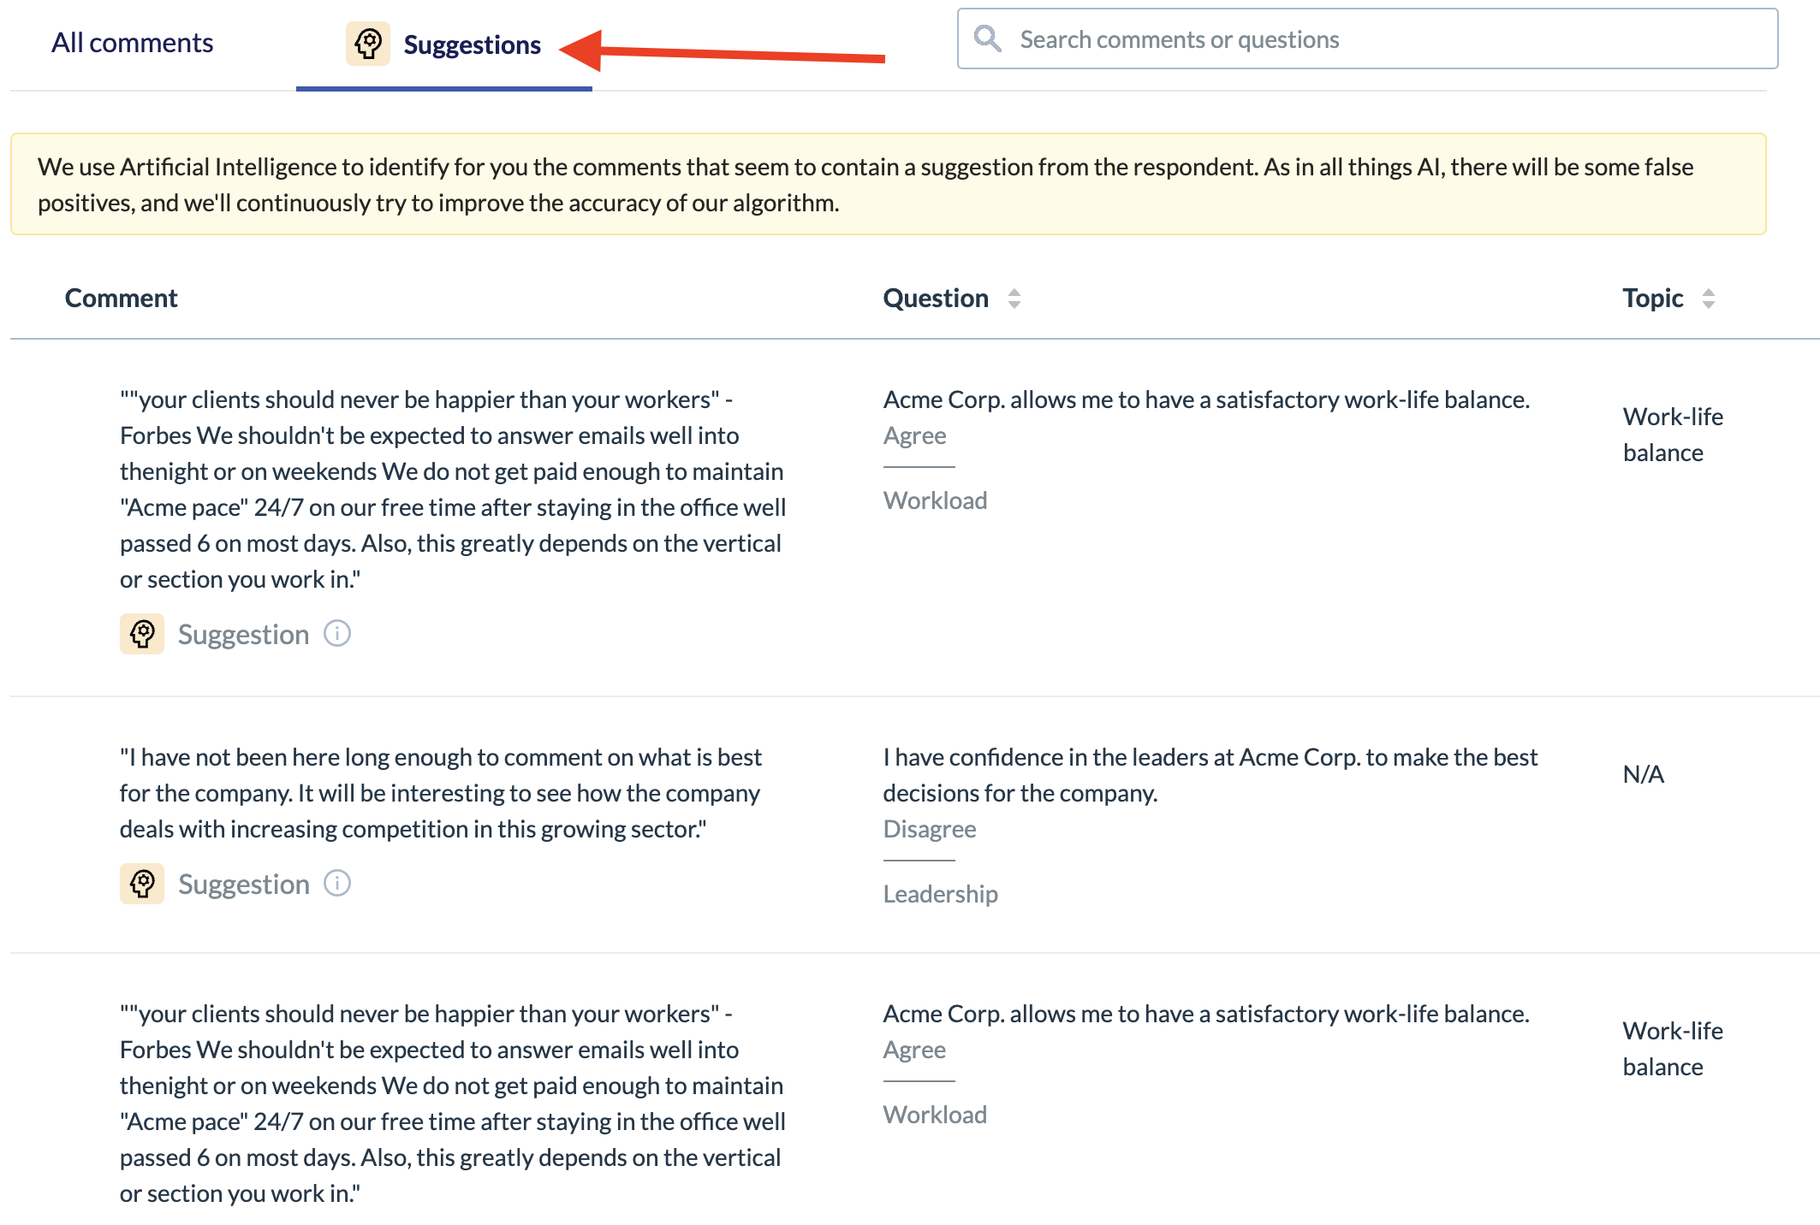Click the yellow Artificial Intelligence notice banner

[x=889, y=184]
